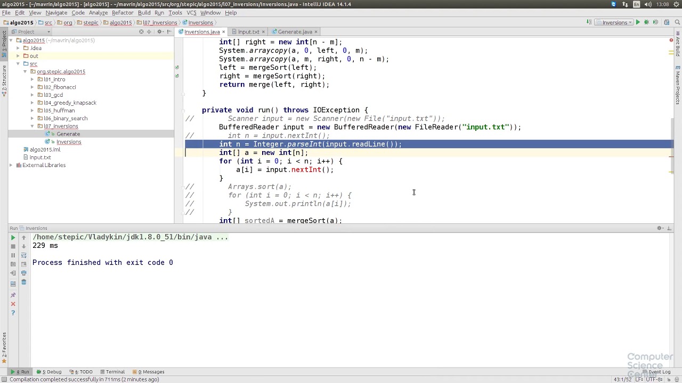Screen dimensions: 682x383
Task: Select the Inversions class in project tree
Action: pos(69,142)
